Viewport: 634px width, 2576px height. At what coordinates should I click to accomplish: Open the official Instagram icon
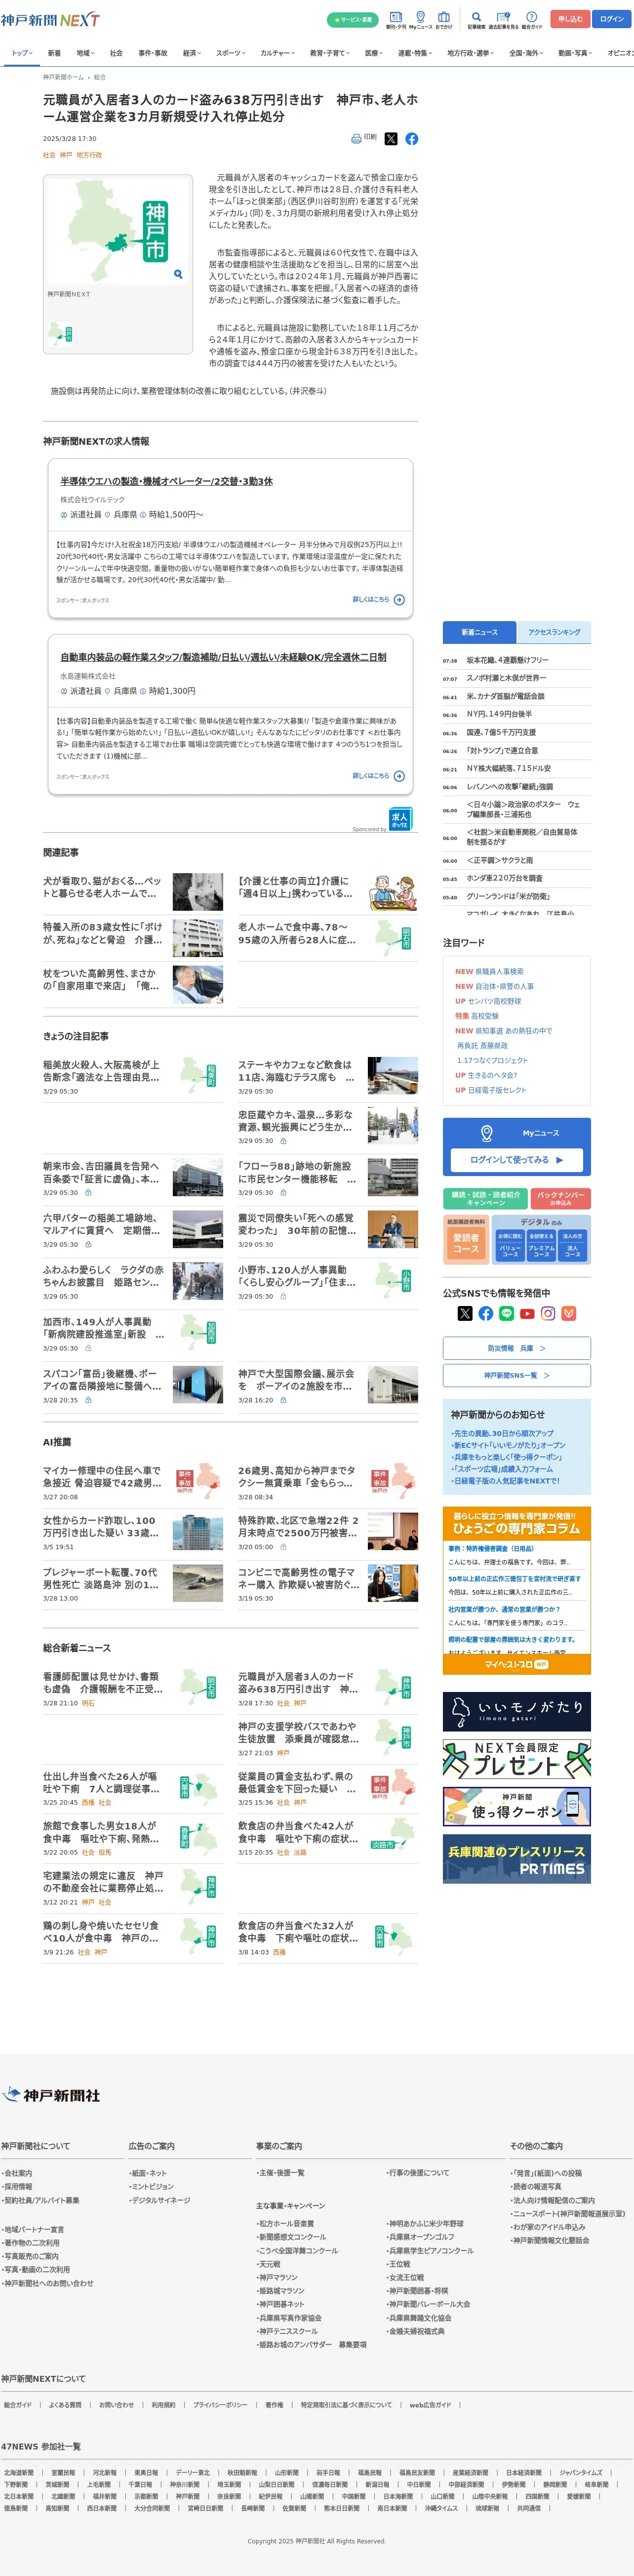tap(548, 1313)
